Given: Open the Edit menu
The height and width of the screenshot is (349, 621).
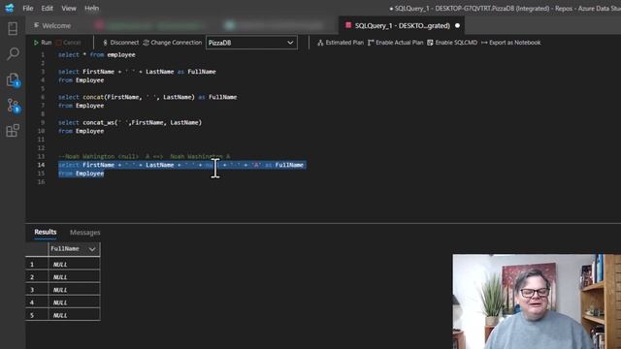Looking at the screenshot, I should [x=48, y=8].
